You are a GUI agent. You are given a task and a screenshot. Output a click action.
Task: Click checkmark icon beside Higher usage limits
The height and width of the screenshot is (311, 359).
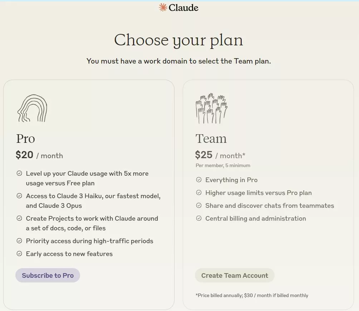pyautogui.click(x=199, y=192)
